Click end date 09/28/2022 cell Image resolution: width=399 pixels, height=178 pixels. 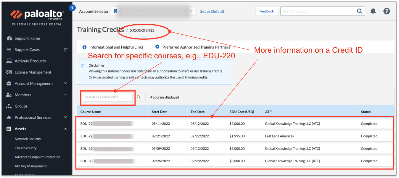(x=200, y=161)
